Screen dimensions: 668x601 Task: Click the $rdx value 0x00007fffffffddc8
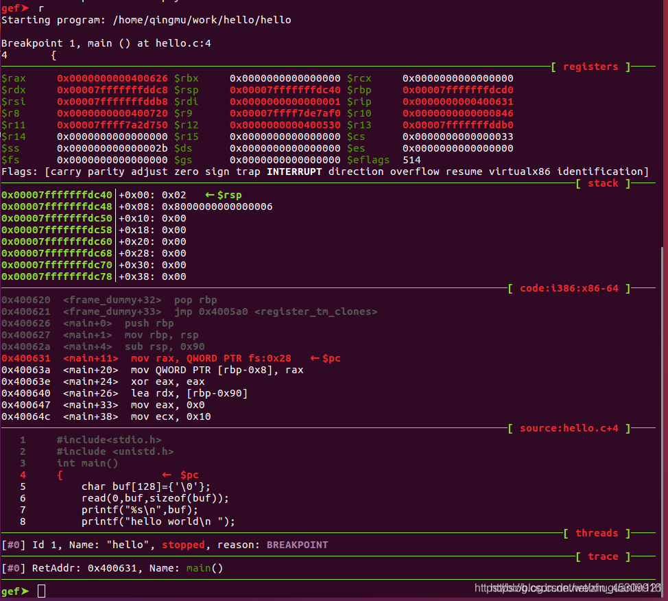pyautogui.click(x=112, y=90)
